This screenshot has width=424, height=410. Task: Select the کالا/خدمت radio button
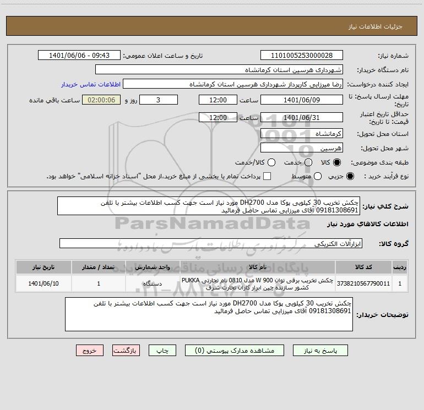click(x=271, y=162)
